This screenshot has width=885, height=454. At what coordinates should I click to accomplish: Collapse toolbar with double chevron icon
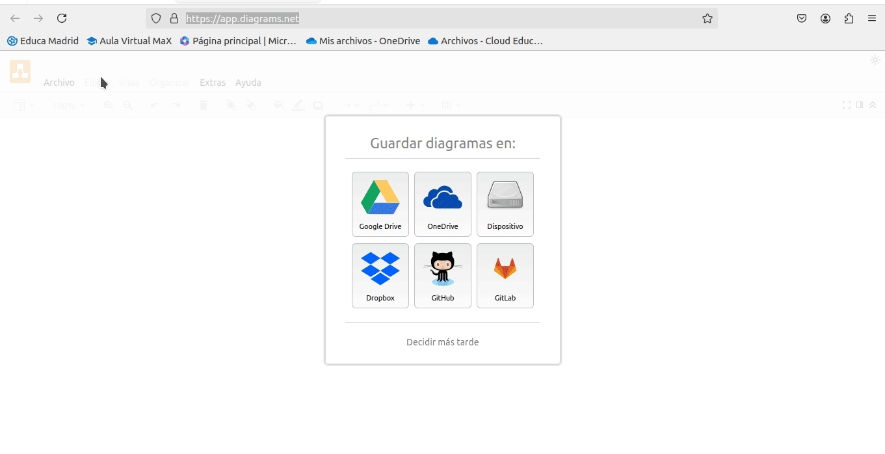(873, 105)
